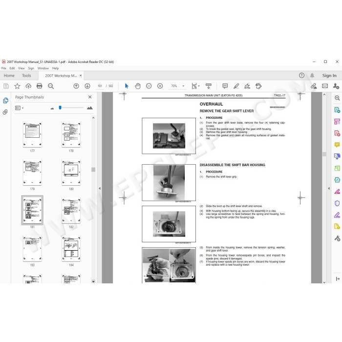
Task: Click the thumbnail size slider handle
Action: click(60, 107)
